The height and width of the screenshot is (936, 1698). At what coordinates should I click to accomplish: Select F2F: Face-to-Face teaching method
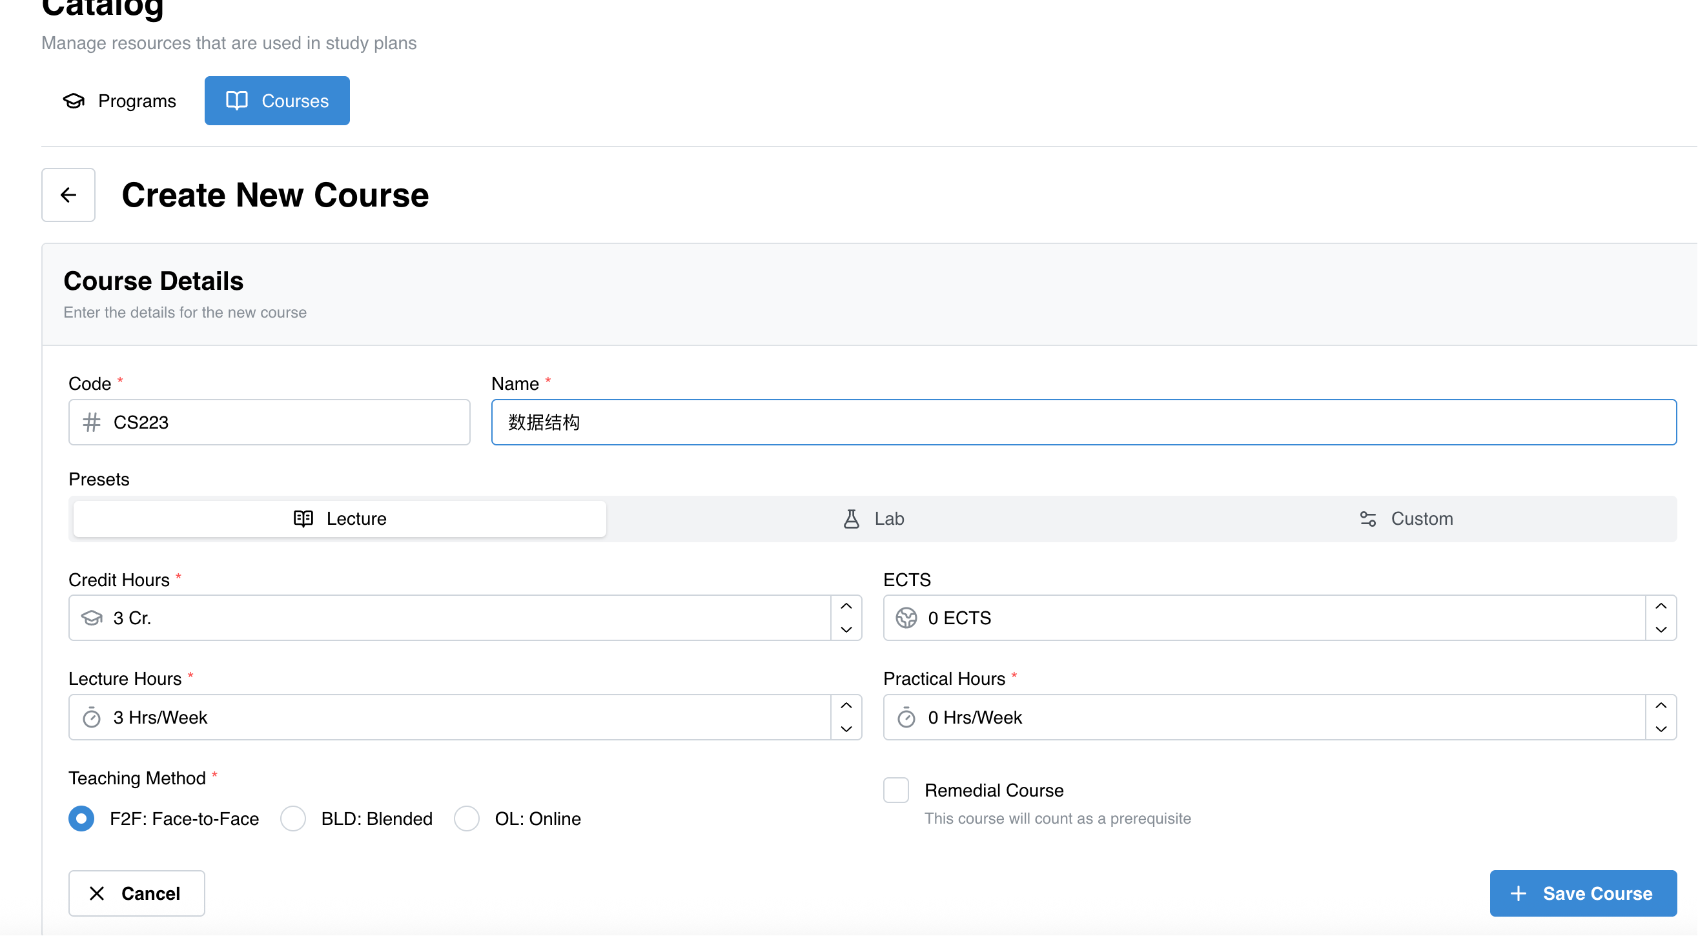click(82, 819)
